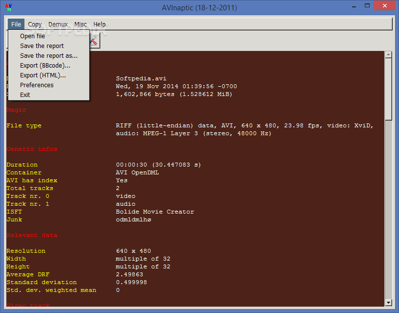399x313 pixels.
Task: Click the Standard deviation label
Action: coord(42,283)
